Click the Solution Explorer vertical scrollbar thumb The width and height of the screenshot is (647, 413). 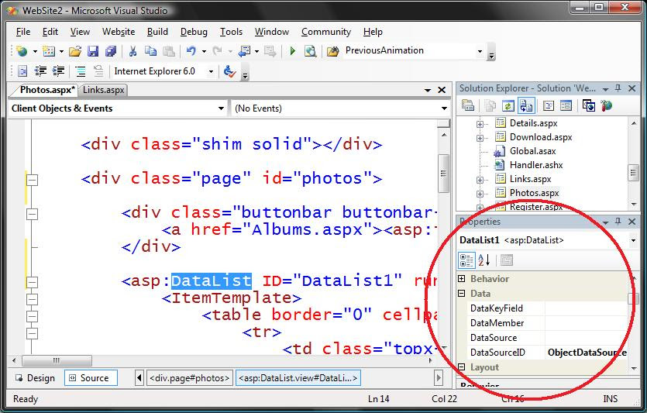click(x=633, y=173)
